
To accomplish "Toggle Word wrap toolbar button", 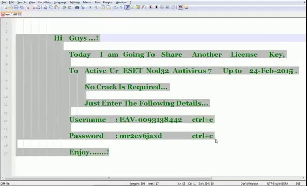I will pyautogui.click(x=116, y=7).
